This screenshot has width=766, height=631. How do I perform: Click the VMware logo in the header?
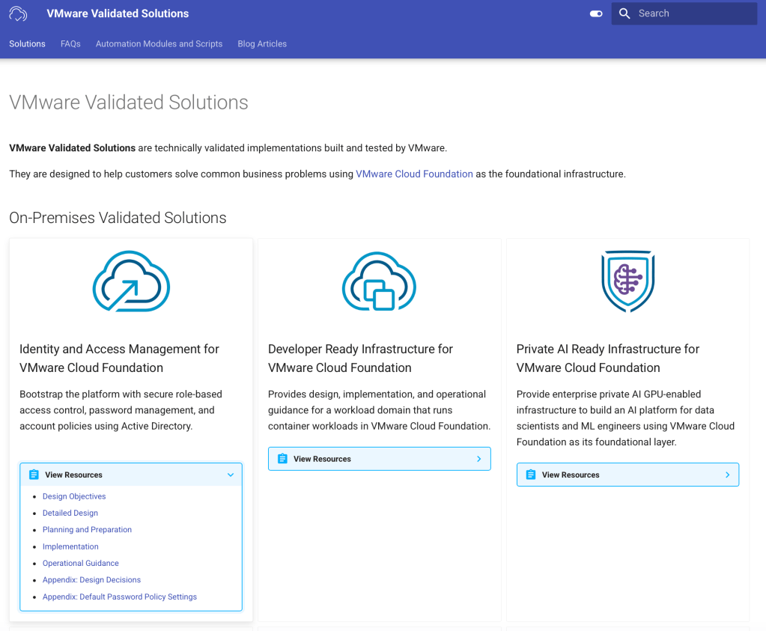tap(18, 13)
